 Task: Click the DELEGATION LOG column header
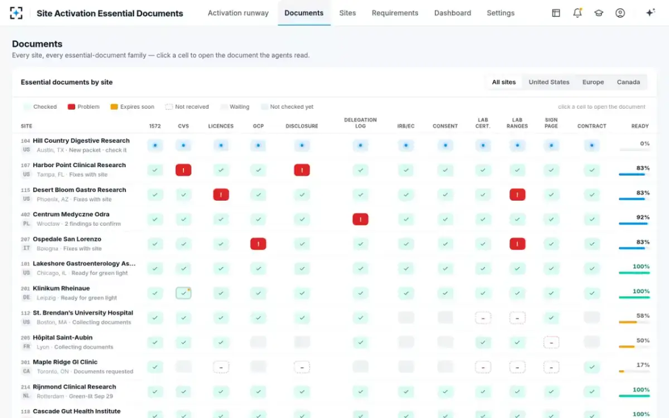(x=360, y=123)
